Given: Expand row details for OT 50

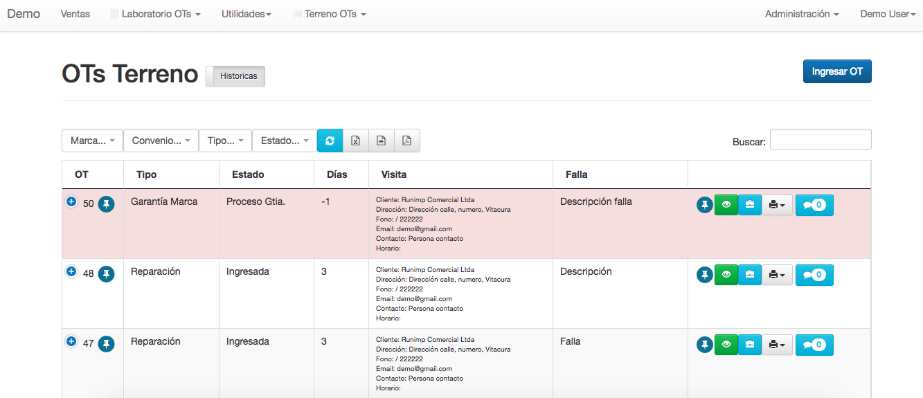Looking at the screenshot, I should coord(71,201).
